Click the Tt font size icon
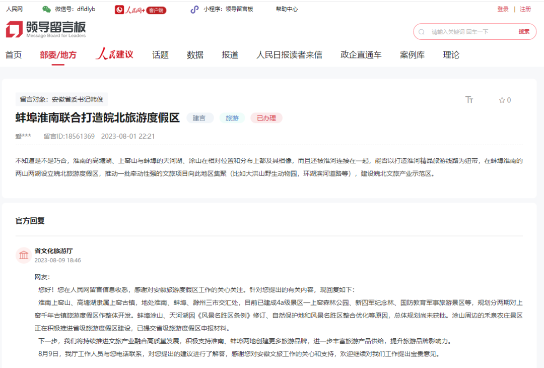Screen dimensions: 544x368 (x=469, y=100)
